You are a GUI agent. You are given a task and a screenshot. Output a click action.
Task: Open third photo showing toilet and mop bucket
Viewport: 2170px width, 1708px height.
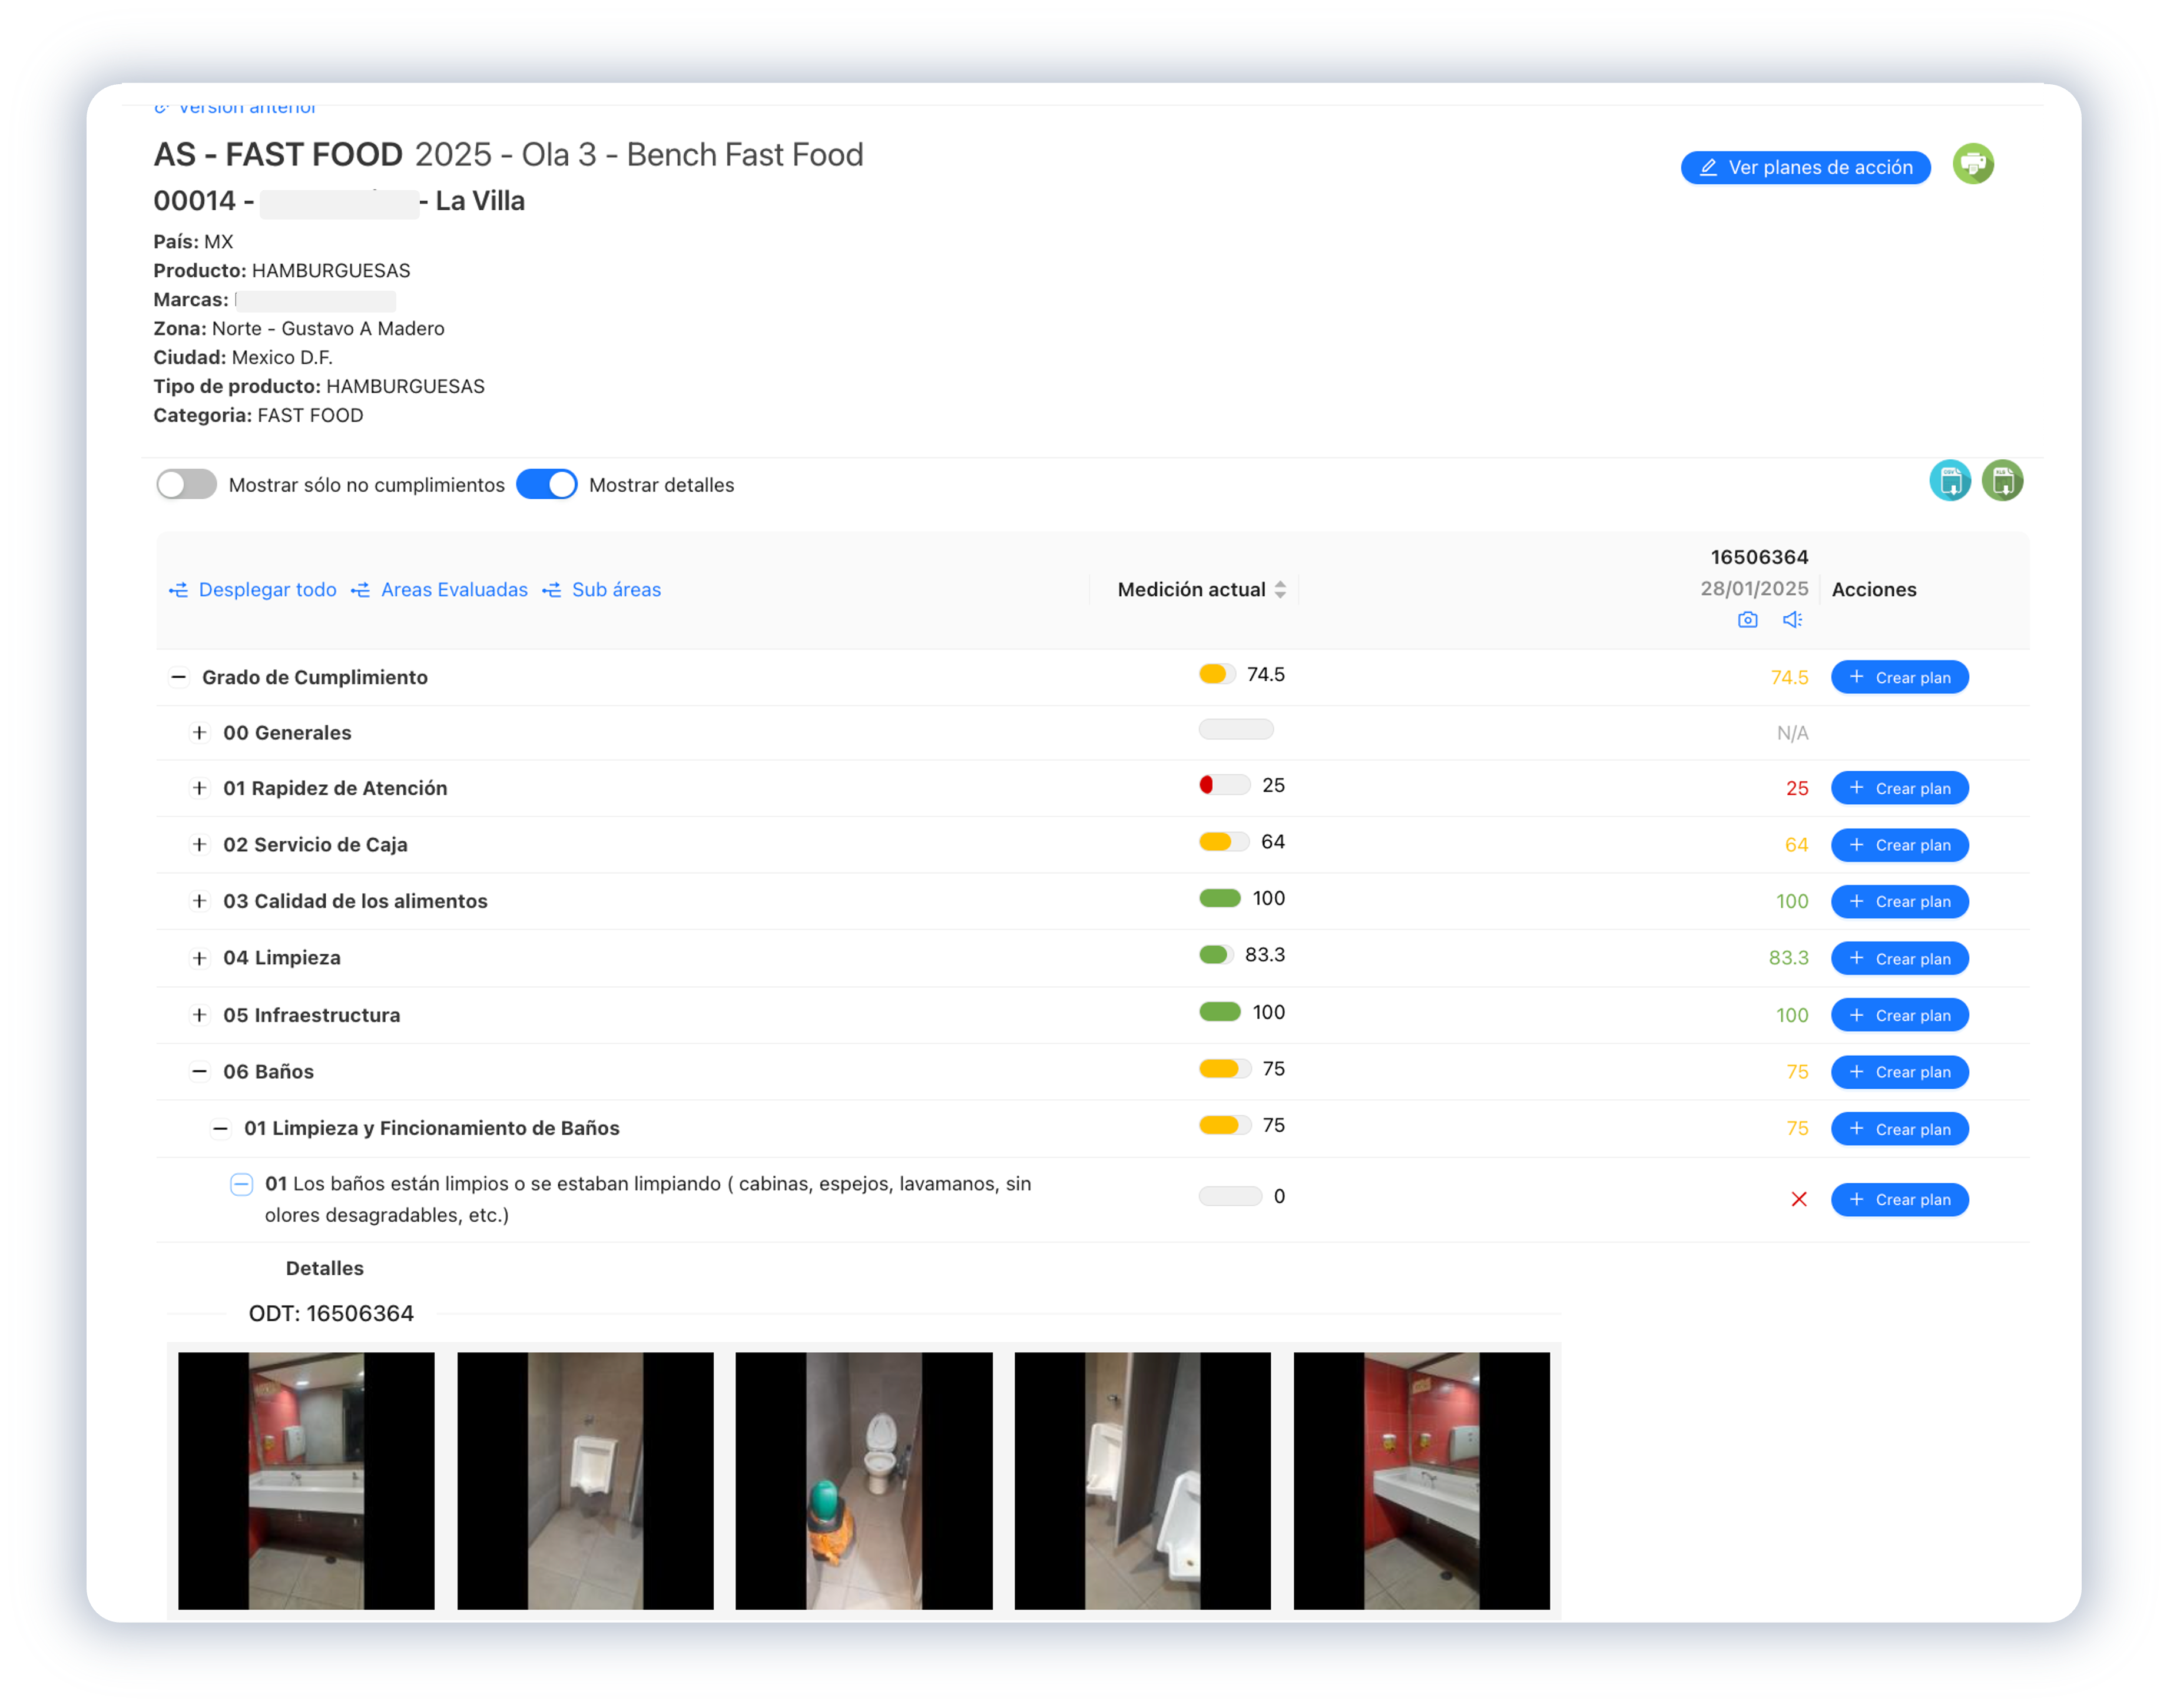(864, 1480)
